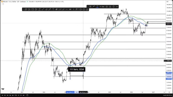Click the timezone clock showing UTC-4
This screenshot has height=97, width=173.
(167, 95)
